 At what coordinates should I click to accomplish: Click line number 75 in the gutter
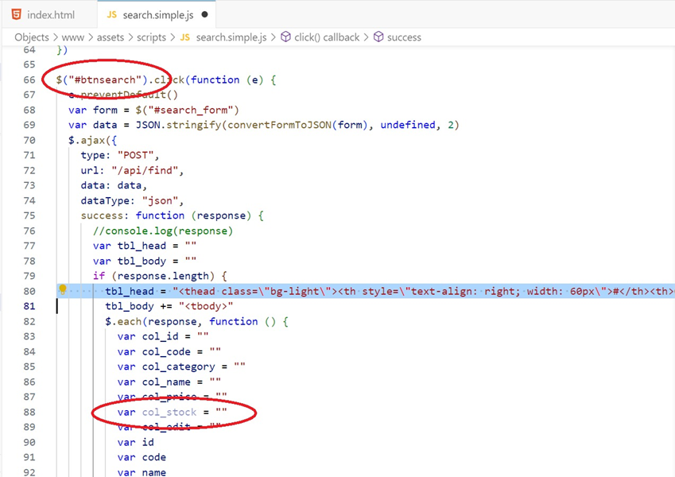(x=29, y=215)
